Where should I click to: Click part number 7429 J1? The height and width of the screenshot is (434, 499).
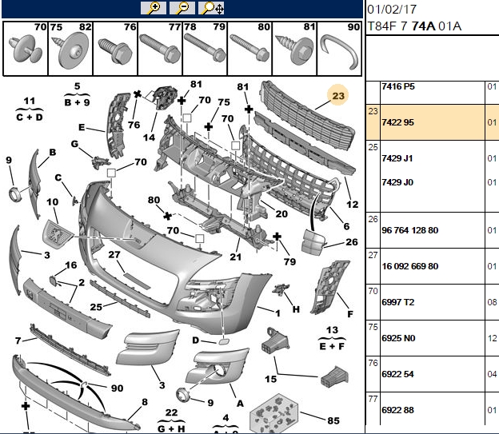pos(397,158)
